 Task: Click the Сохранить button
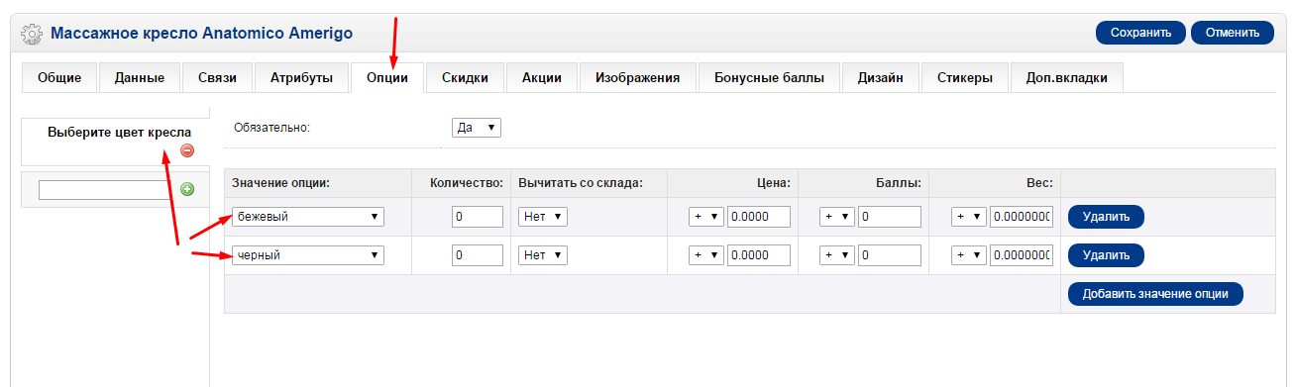(x=1140, y=33)
